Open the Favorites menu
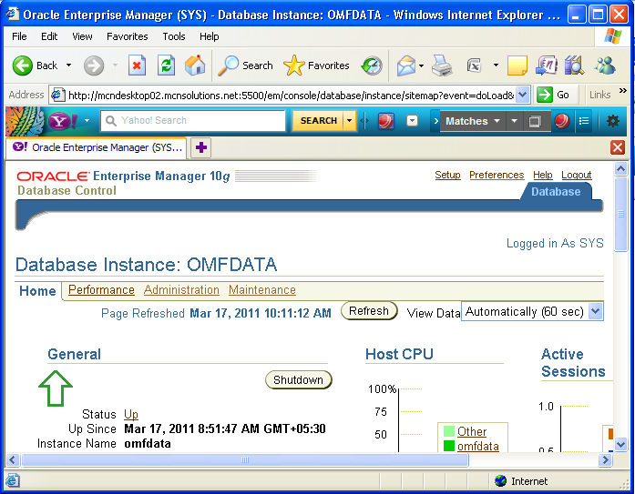Image resolution: width=635 pixels, height=494 pixels. click(128, 36)
